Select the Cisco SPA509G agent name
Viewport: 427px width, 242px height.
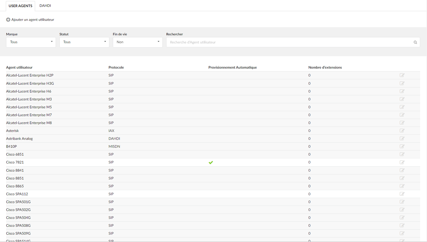[x=18, y=233]
